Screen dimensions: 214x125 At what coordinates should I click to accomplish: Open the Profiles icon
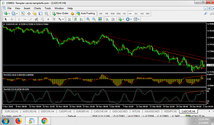[13, 13]
